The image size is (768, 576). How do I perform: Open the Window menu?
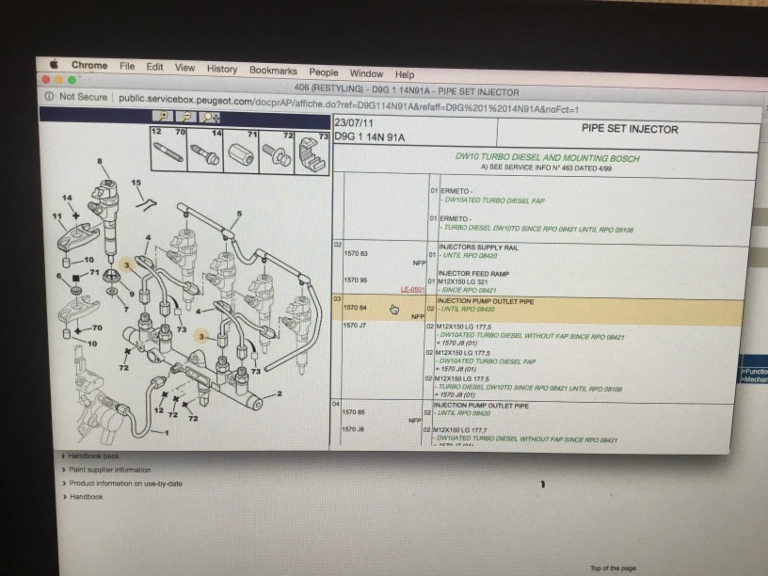click(366, 73)
